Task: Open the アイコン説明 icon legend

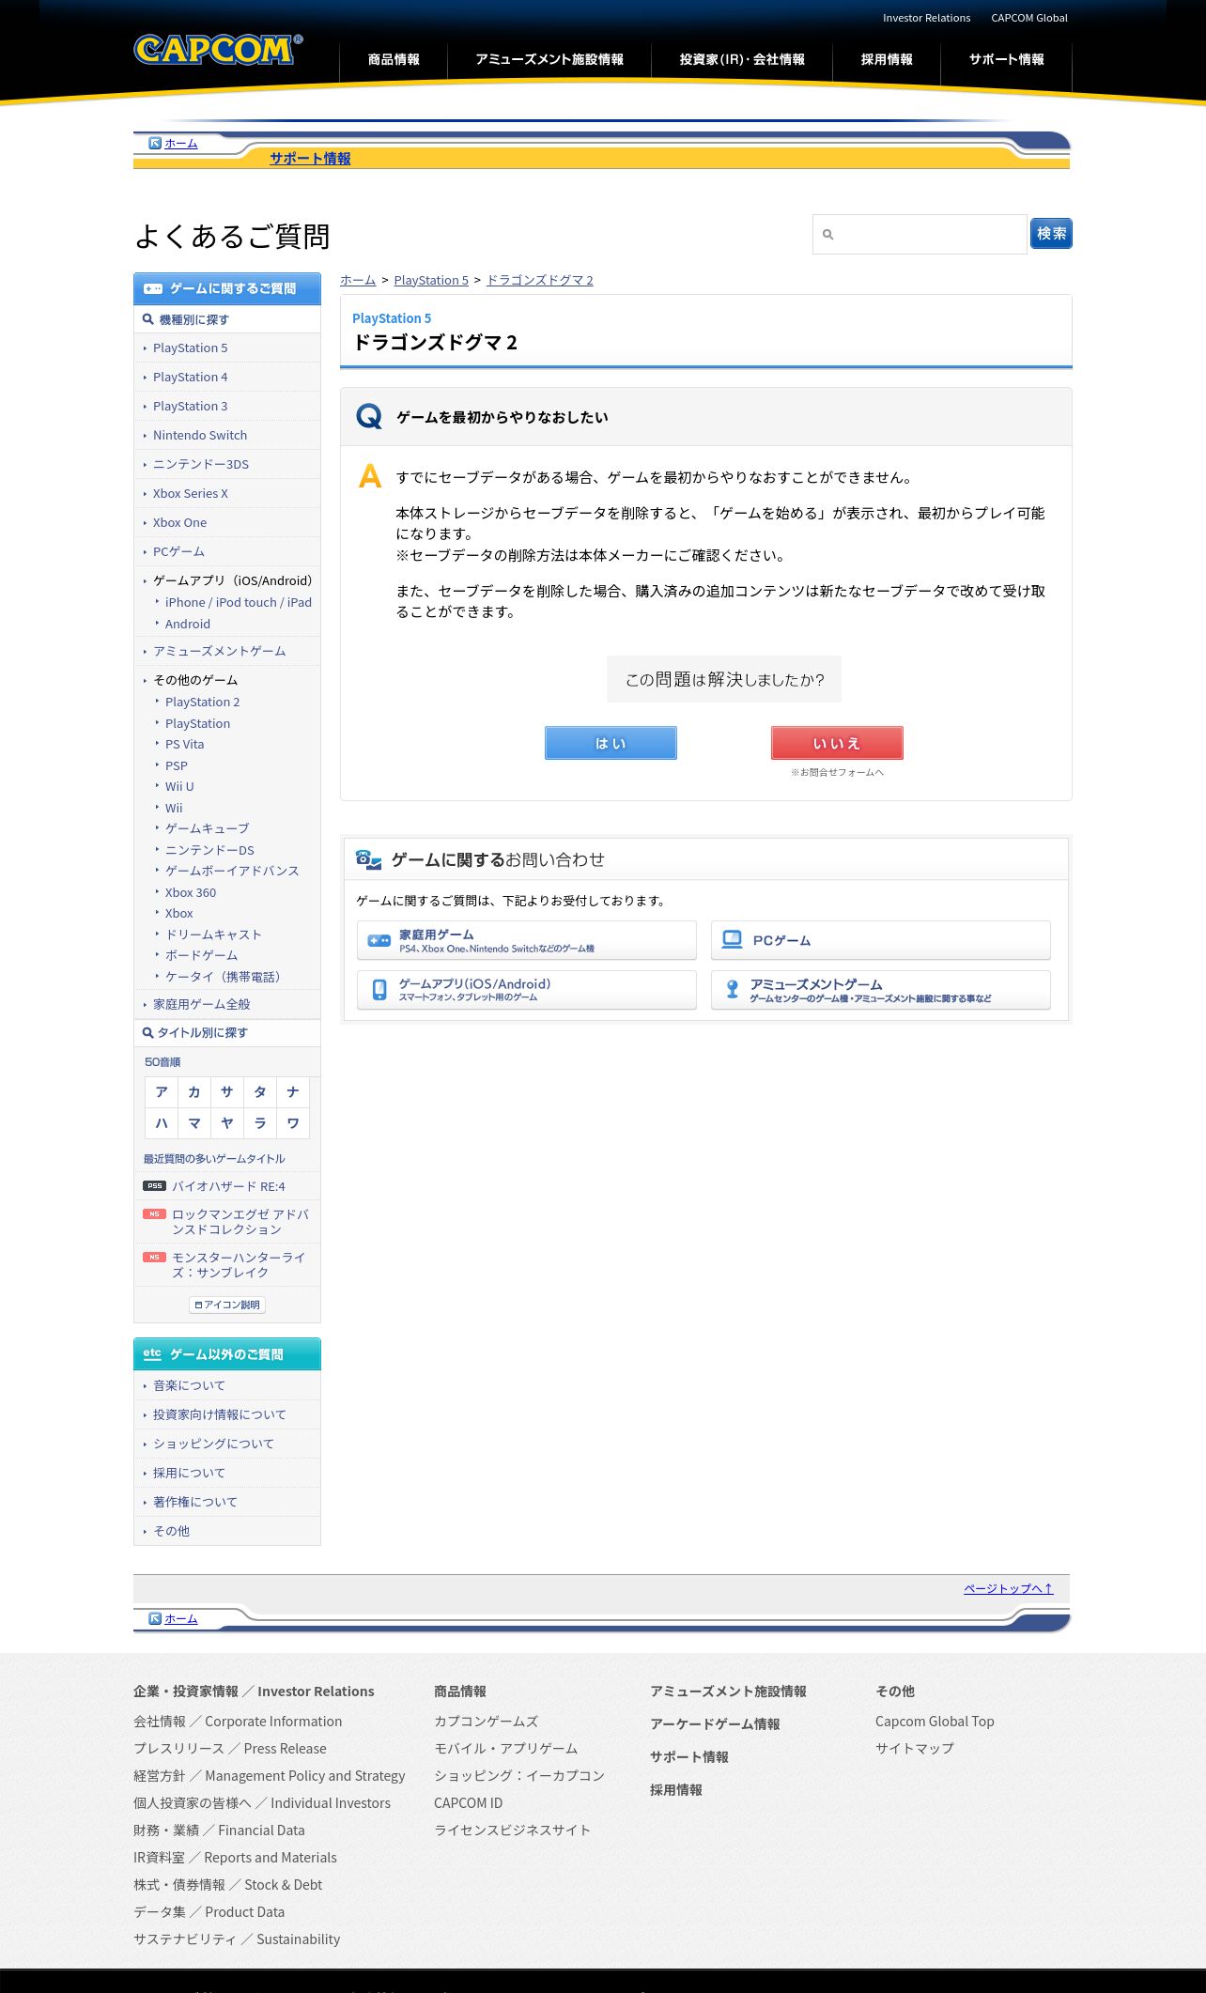Action: pos(227,1305)
